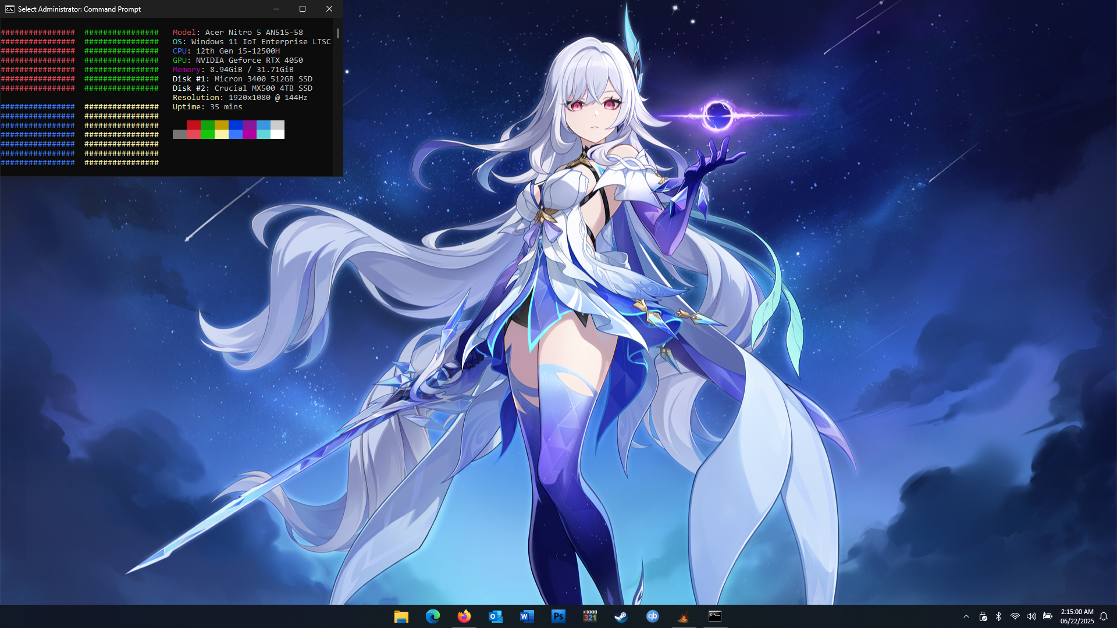Click the dark green swatch in top row

[x=208, y=125]
